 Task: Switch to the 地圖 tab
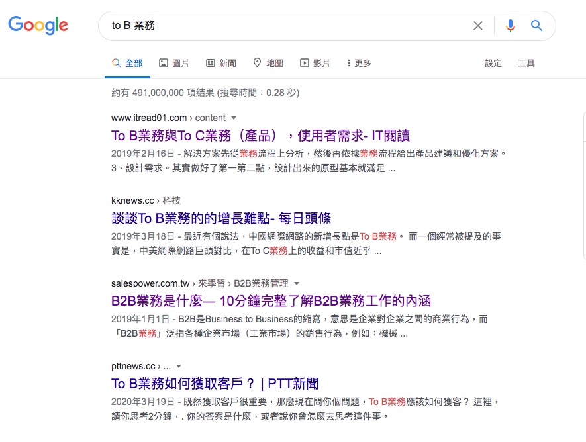pyautogui.click(x=268, y=63)
